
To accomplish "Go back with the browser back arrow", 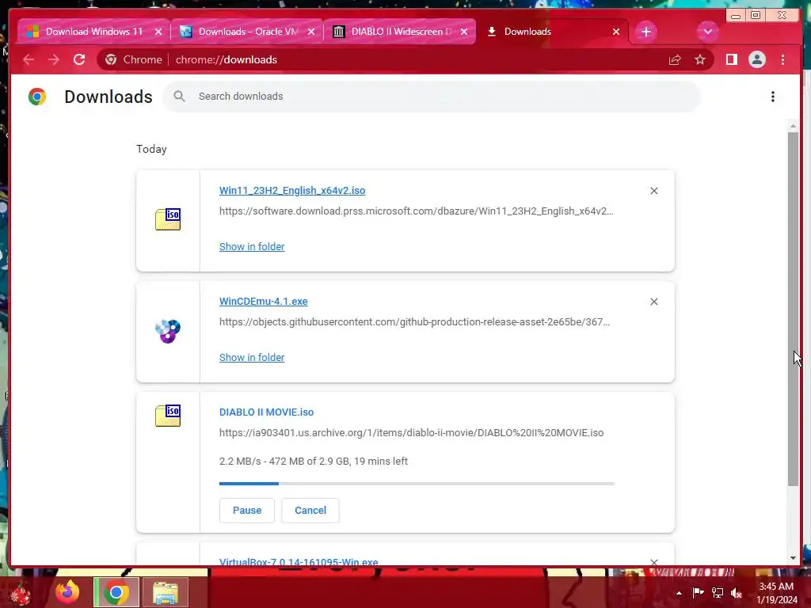I will [29, 60].
